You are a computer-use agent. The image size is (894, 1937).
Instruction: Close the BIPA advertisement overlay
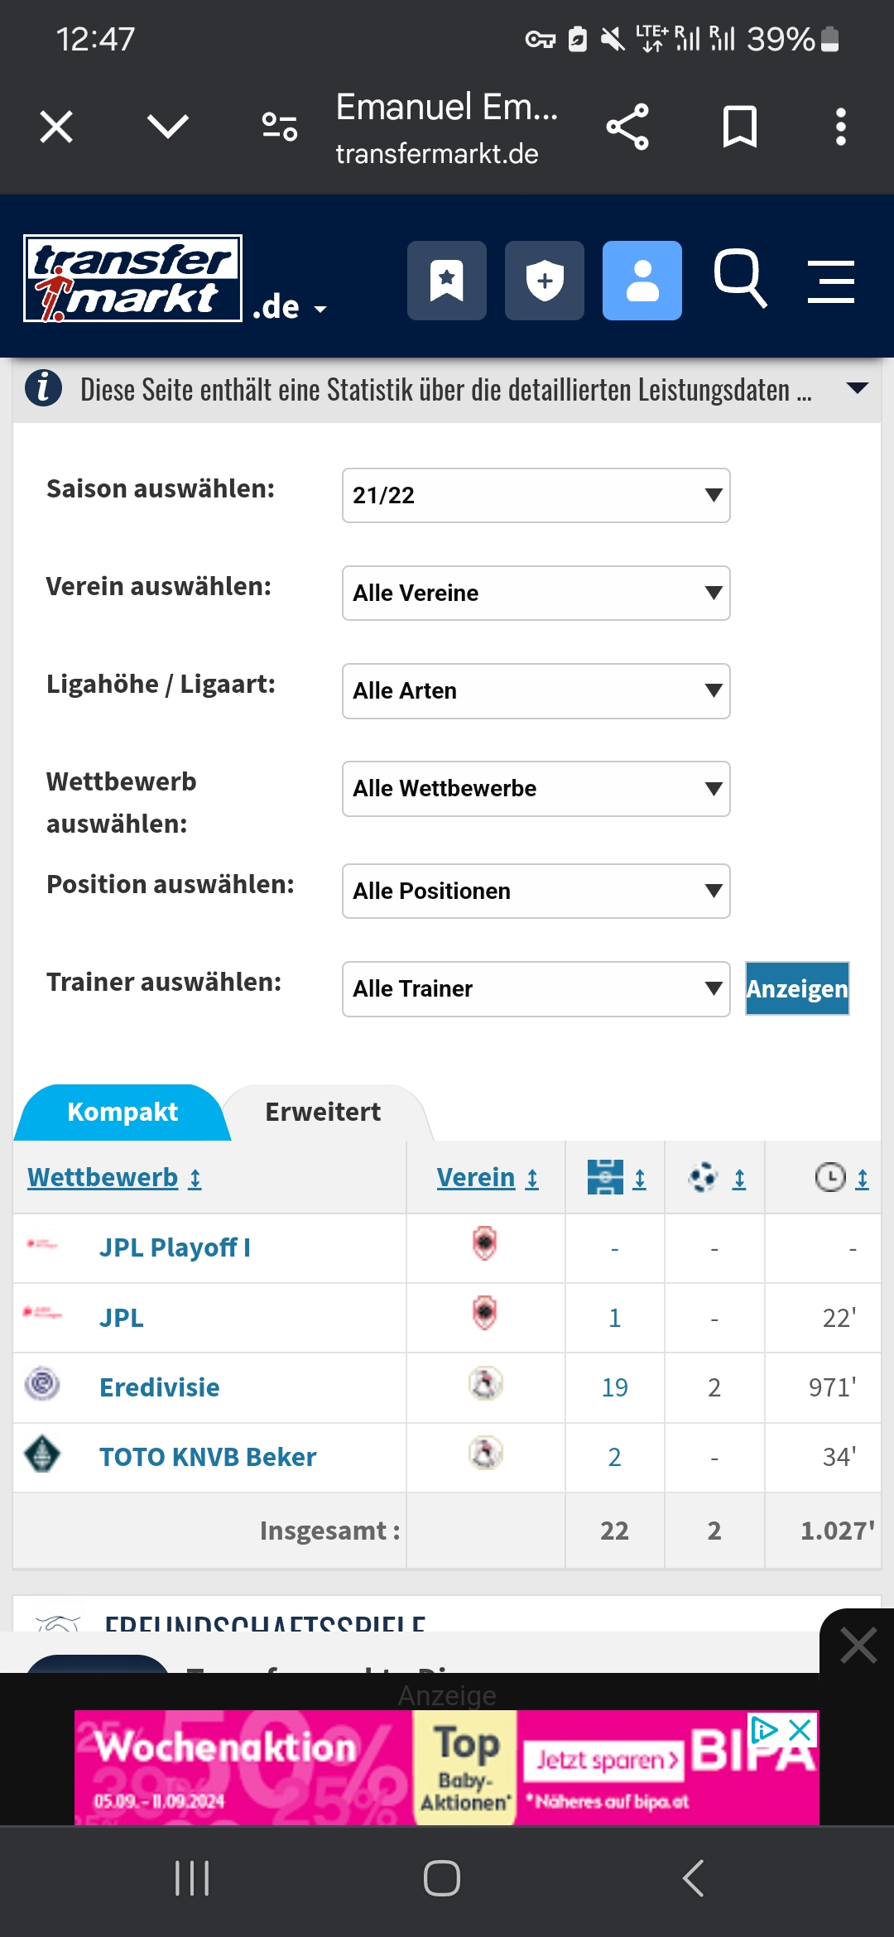click(858, 1645)
